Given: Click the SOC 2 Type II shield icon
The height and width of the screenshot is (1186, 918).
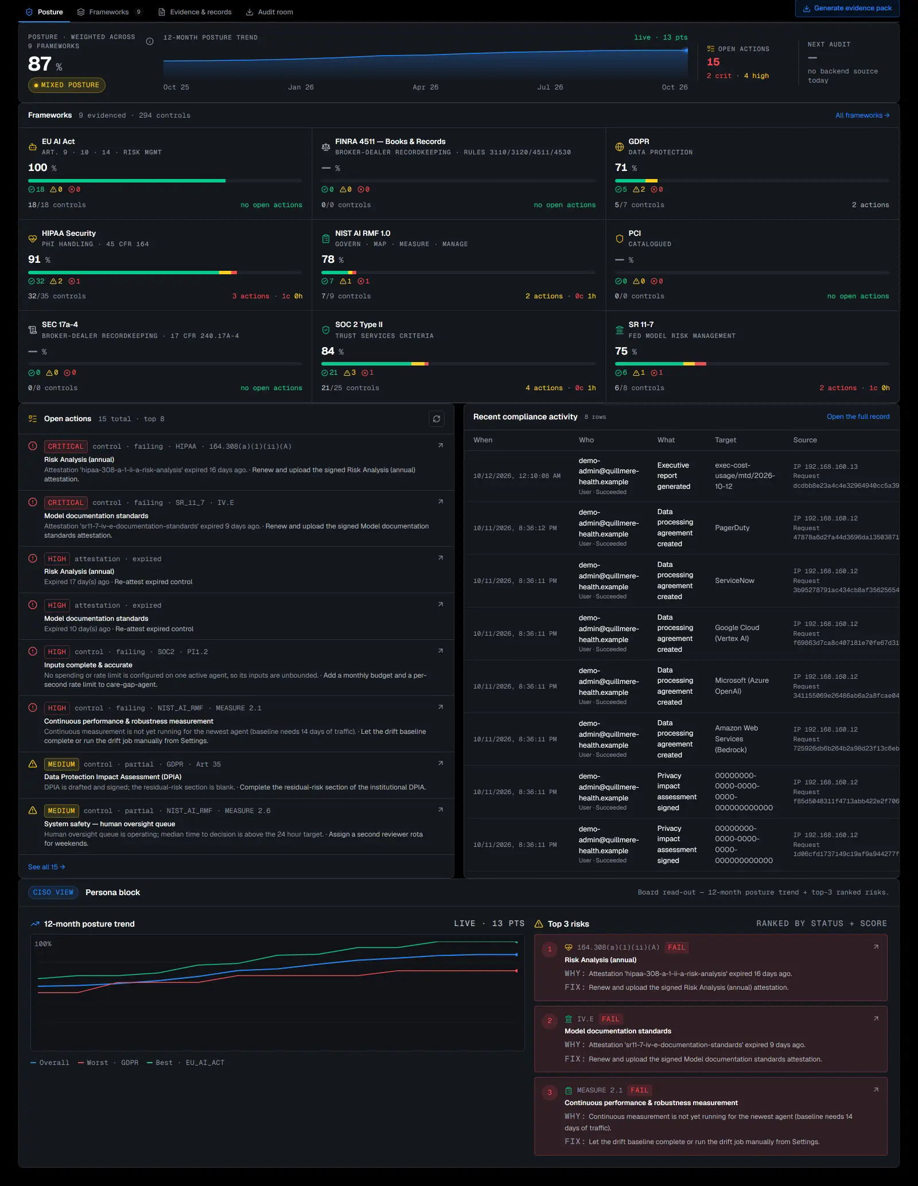Looking at the screenshot, I should [x=326, y=330].
